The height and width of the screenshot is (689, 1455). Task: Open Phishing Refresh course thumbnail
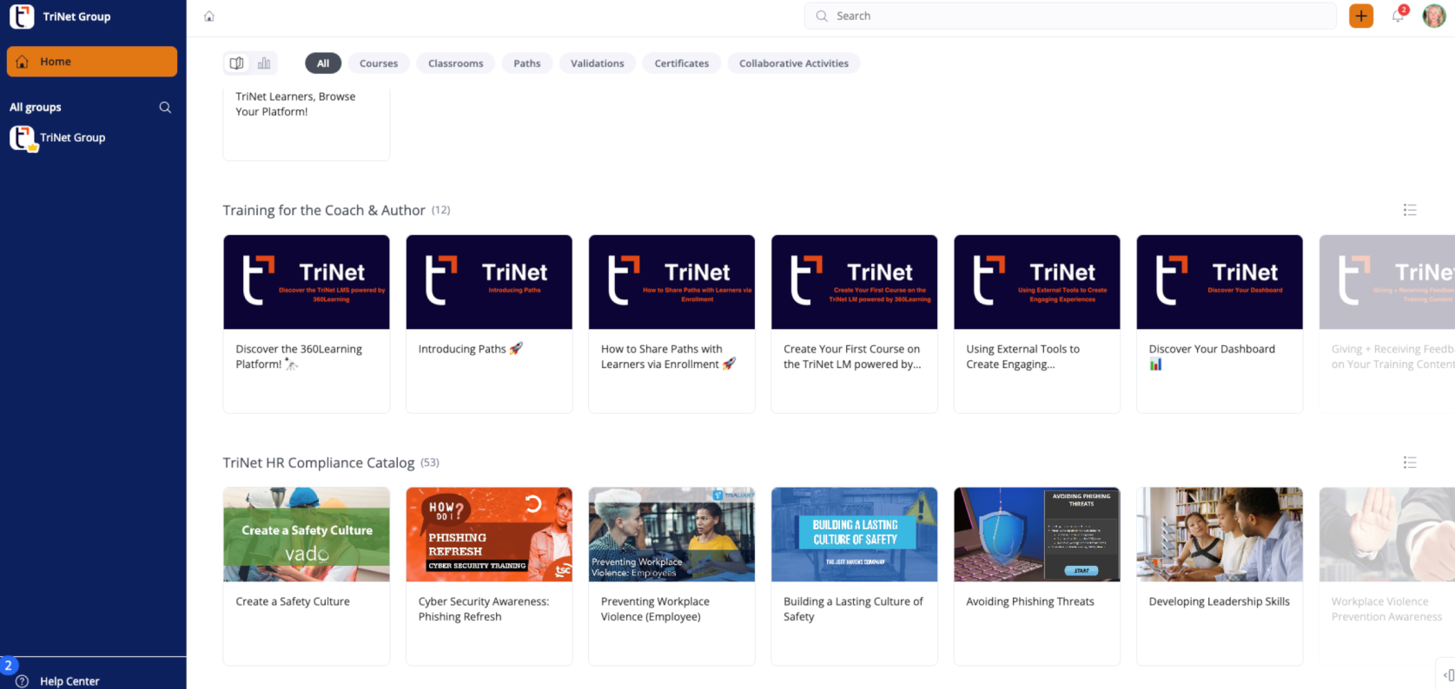click(x=489, y=535)
